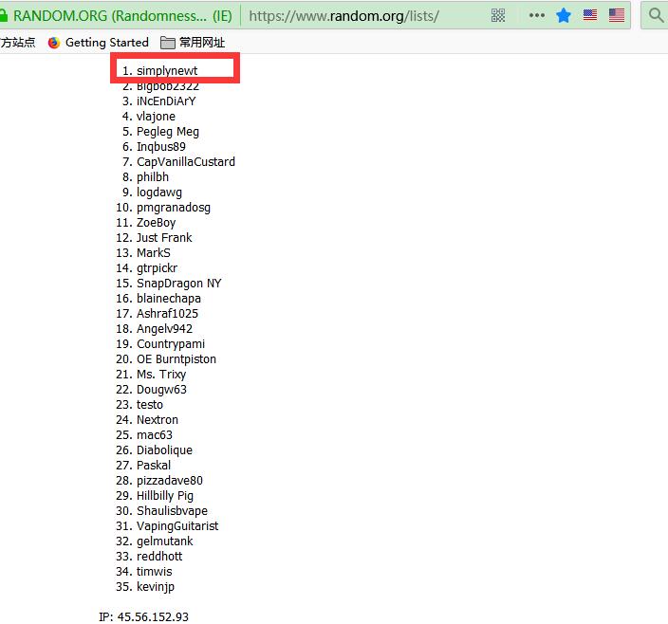Click the highlighted simplynewt entry
The height and width of the screenshot is (624, 668).
click(167, 71)
